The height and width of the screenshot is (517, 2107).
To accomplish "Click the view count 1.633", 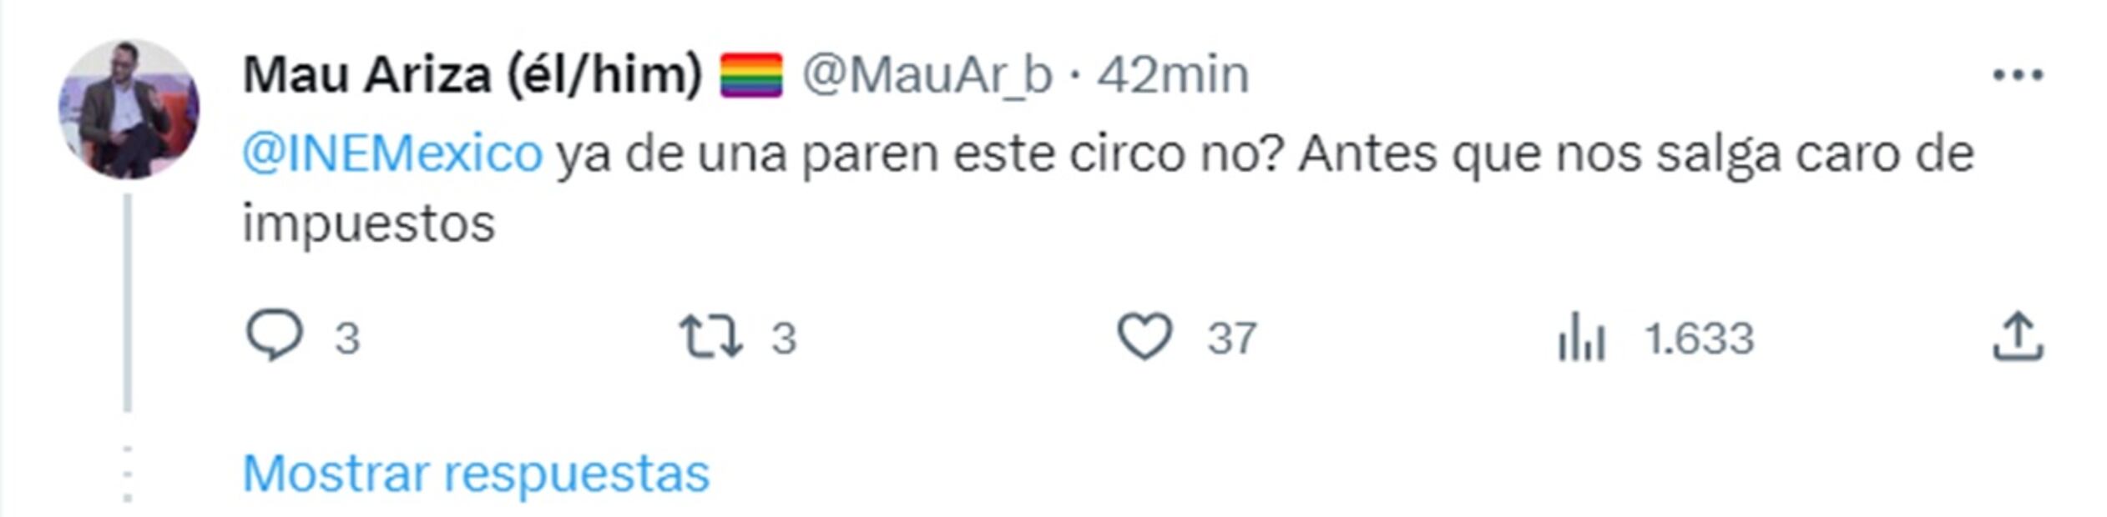I will tap(1699, 339).
